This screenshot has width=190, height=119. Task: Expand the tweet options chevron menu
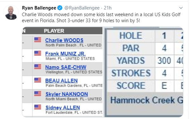(181, 8)
